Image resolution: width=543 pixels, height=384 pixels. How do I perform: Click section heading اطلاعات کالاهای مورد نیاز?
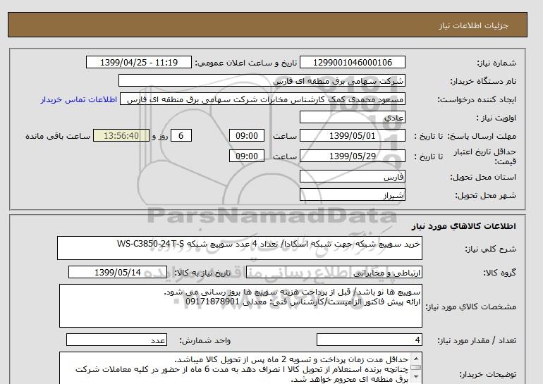pyautogui.click(x=464, y=226)
